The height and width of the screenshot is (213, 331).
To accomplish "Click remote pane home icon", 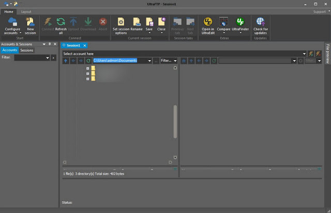I will [184, 61].
